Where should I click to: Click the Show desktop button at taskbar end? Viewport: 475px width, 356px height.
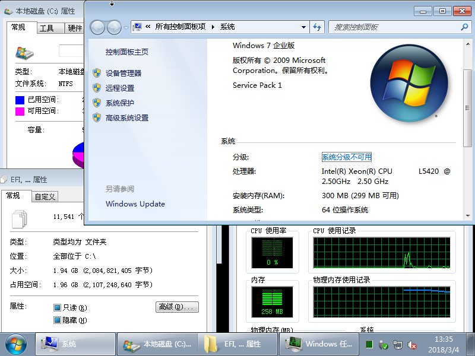coord(470,344)
